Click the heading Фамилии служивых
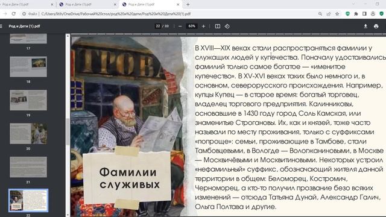The image size is (386, 217). pyautogui.click(x=130, y=178)
